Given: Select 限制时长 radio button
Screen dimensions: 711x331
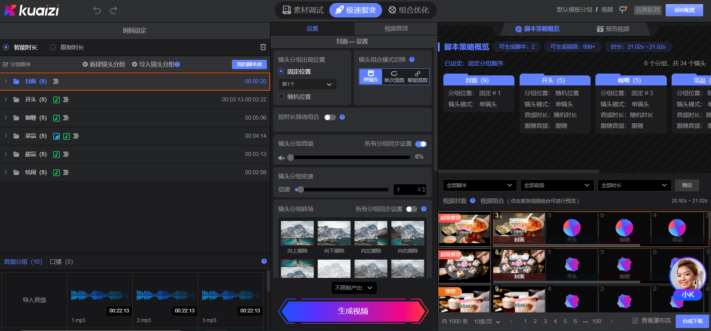Looking at the screenshot, I should [53, 47].
